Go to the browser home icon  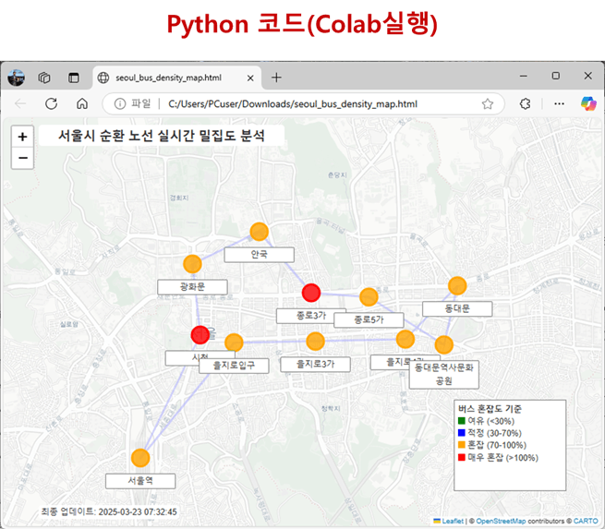(x=82, y=103)
